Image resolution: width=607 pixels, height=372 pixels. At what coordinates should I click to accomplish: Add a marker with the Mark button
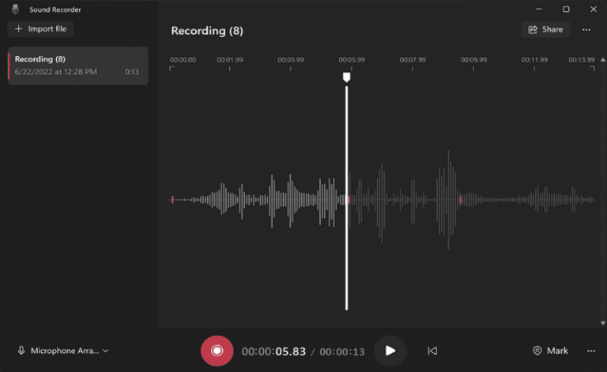pyautogui.click(x=550, y=351)
